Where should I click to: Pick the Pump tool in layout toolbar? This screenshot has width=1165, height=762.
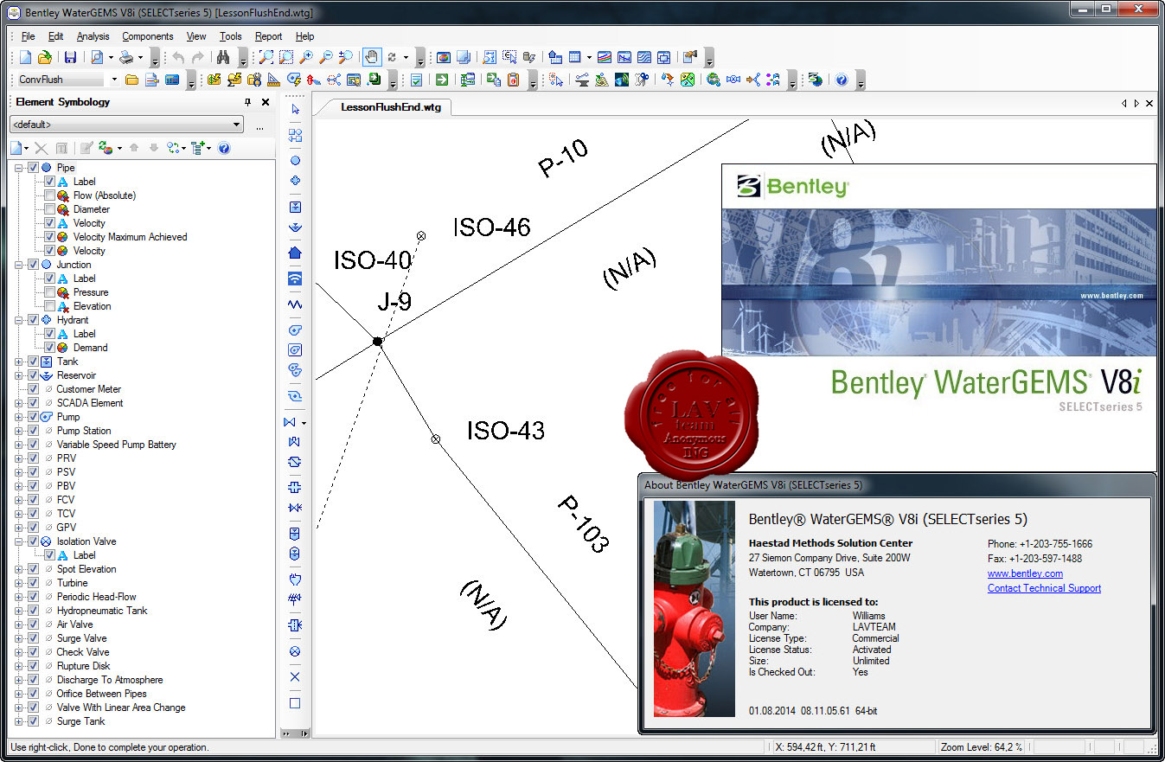pyautogui.click(x=295, y=330)
